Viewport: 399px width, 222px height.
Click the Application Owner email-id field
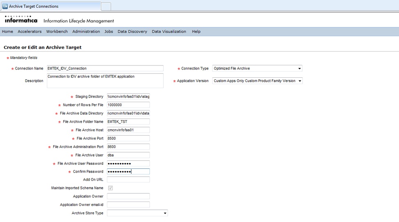(128, 204)
